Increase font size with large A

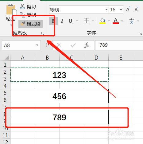pyautogui.click(x=128, y=10)
